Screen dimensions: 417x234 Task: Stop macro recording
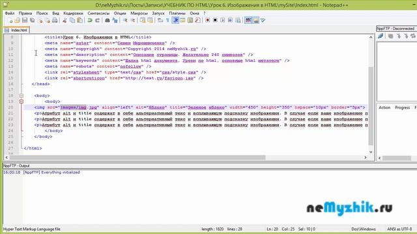pos(215,20)
